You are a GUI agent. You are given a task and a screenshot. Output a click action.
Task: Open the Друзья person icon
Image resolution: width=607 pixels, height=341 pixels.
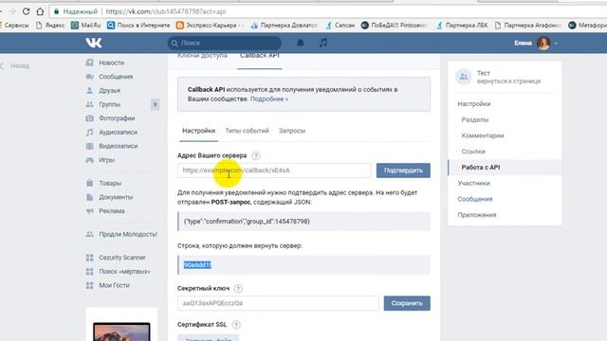tap(89, 91)
